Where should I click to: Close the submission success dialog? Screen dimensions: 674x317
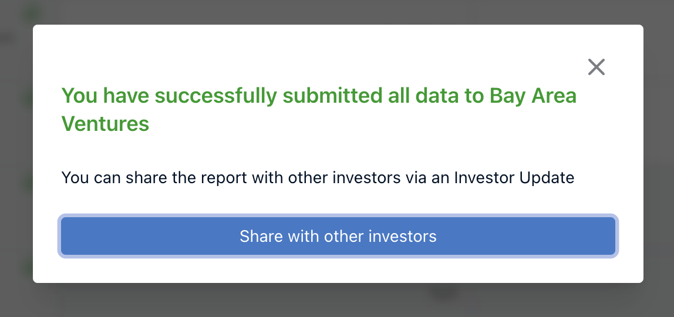(596, 67)
